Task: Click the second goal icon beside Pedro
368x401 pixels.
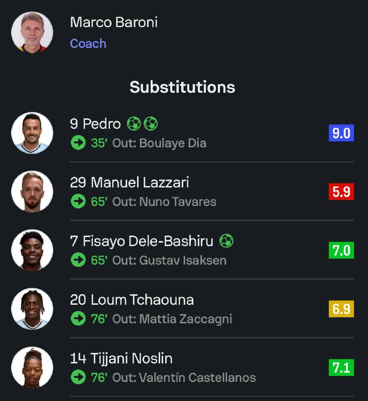Action: (151, 124)
